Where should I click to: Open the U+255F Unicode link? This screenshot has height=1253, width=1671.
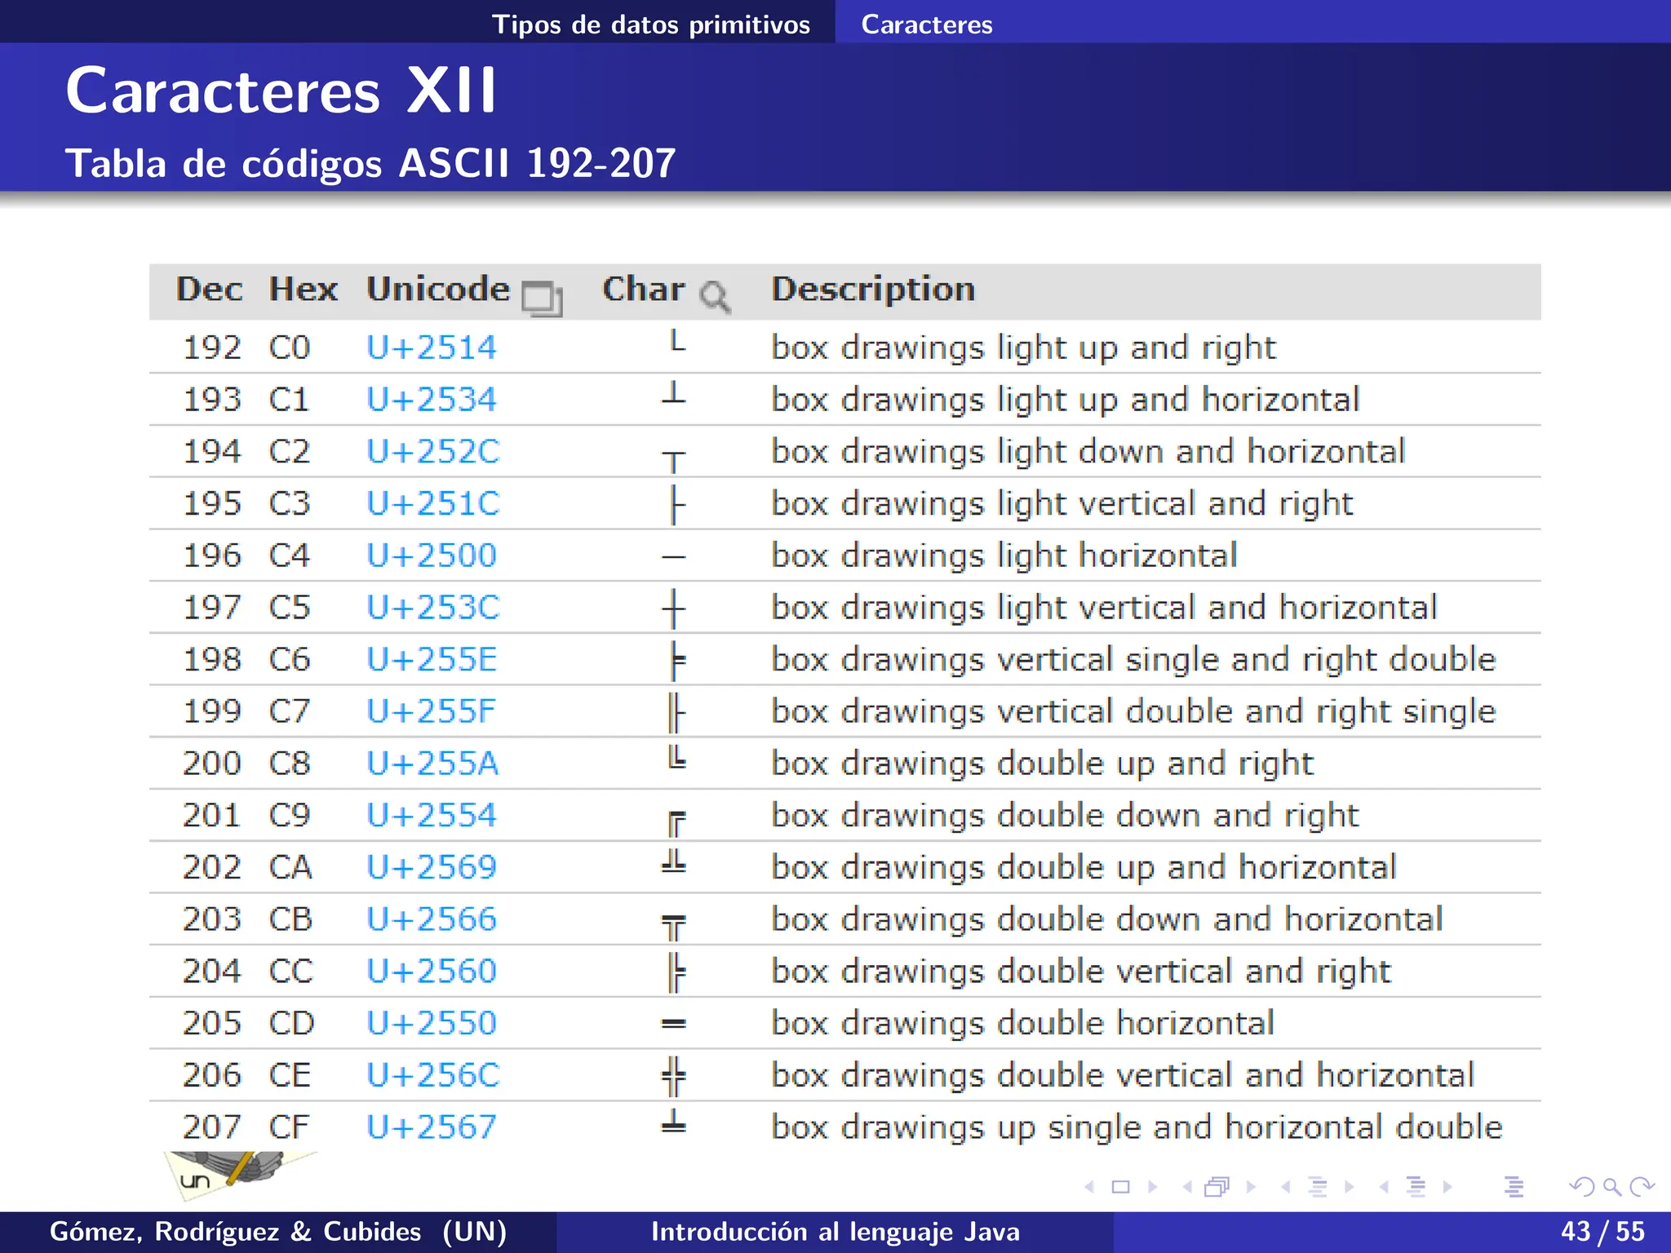[431, 711]
